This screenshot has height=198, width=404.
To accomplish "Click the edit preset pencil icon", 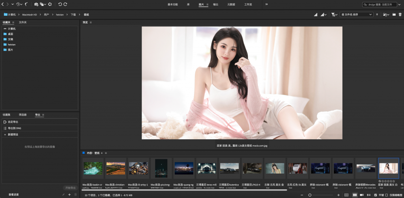I will tap(64, 195).
